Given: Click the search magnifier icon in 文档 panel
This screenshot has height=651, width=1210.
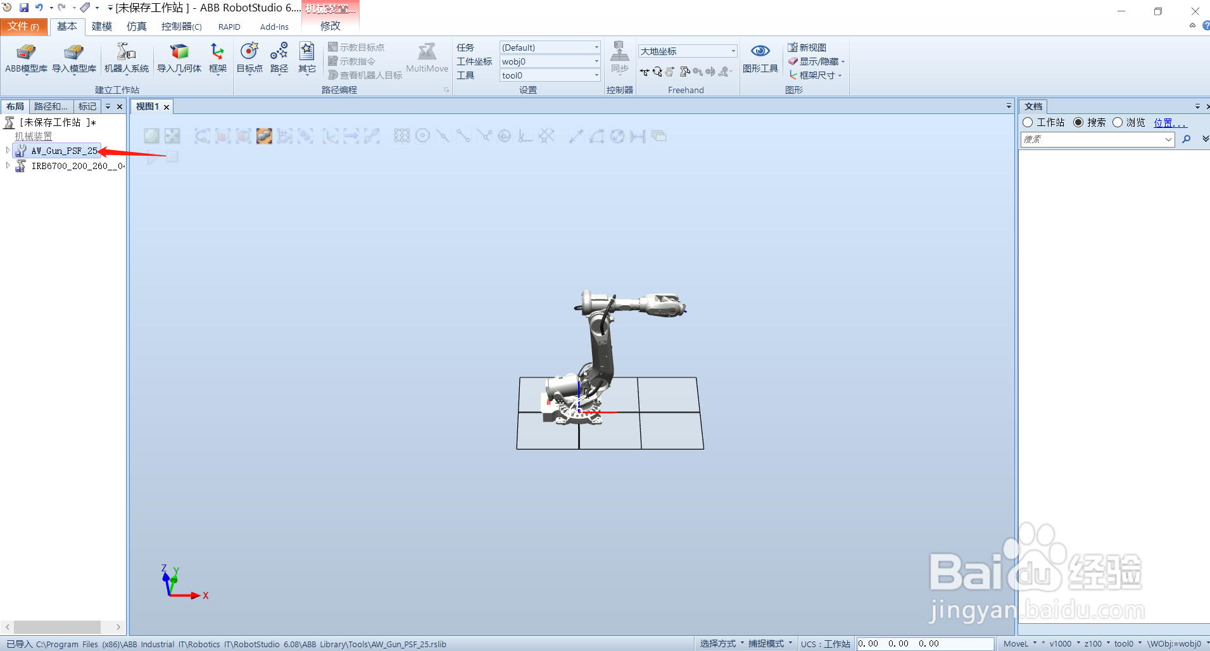Looking at the screenshot, I should click(x=1187, y=139).
